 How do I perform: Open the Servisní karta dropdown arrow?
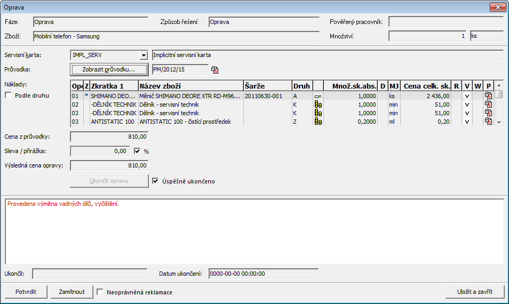144,55
